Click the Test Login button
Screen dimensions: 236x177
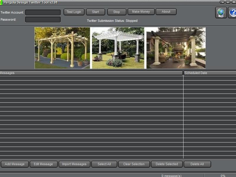[74, 12]
